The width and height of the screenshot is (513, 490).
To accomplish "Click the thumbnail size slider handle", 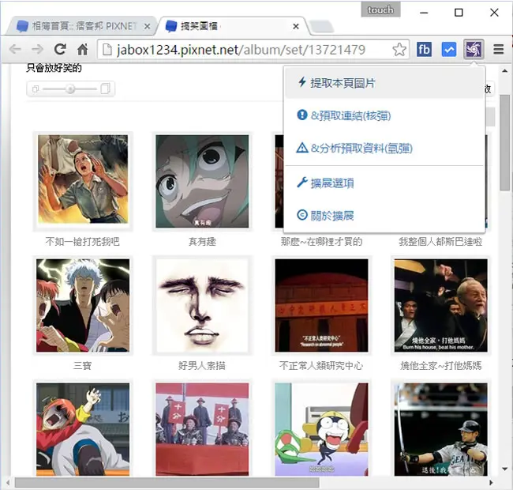I will pyautogui.click(x=70, y=89).
